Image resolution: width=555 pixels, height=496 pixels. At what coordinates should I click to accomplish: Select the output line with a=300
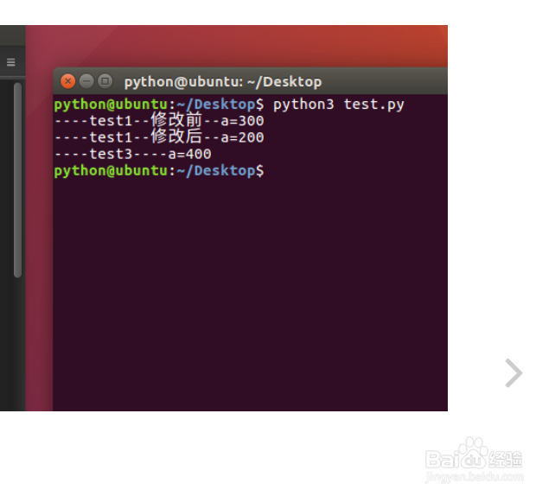point(159,120)
